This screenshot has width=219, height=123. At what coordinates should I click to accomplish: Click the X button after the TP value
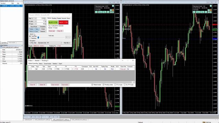tap(73, 69)
